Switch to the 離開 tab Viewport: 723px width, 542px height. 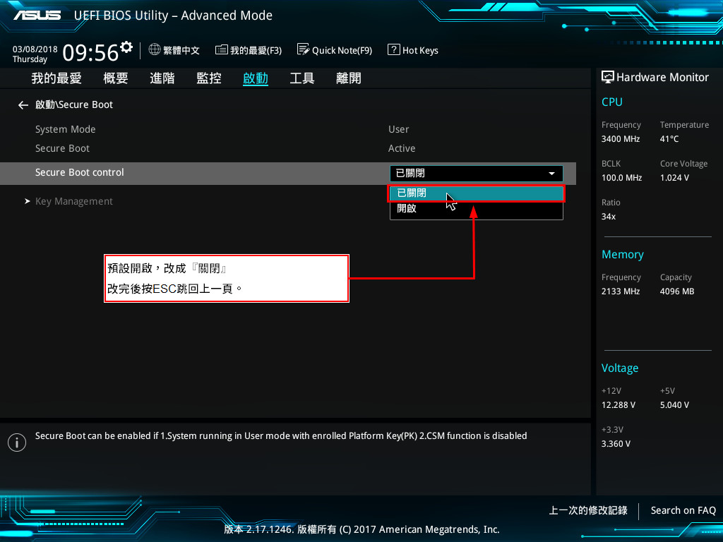coord(349,78)
